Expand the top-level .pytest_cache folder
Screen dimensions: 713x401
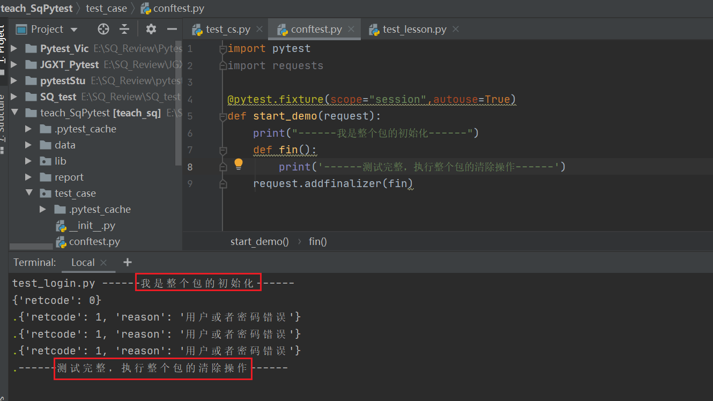pyautogui.click(x=28, y=129)
